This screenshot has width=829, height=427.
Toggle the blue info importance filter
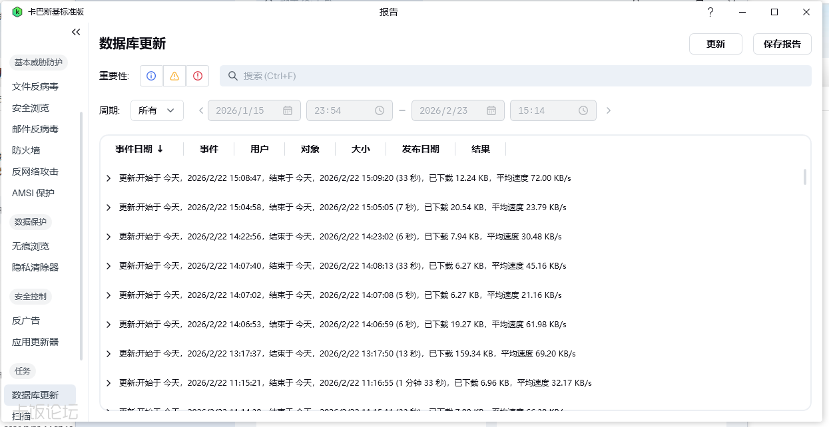coord(151,76)
